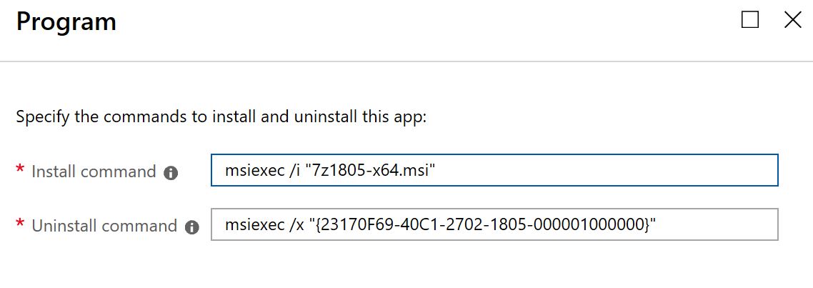813x288 pixels.
Task: Place cursor on "msiexec" in Uninstall command
Action: pyautogui.click(x=254, y=224)
